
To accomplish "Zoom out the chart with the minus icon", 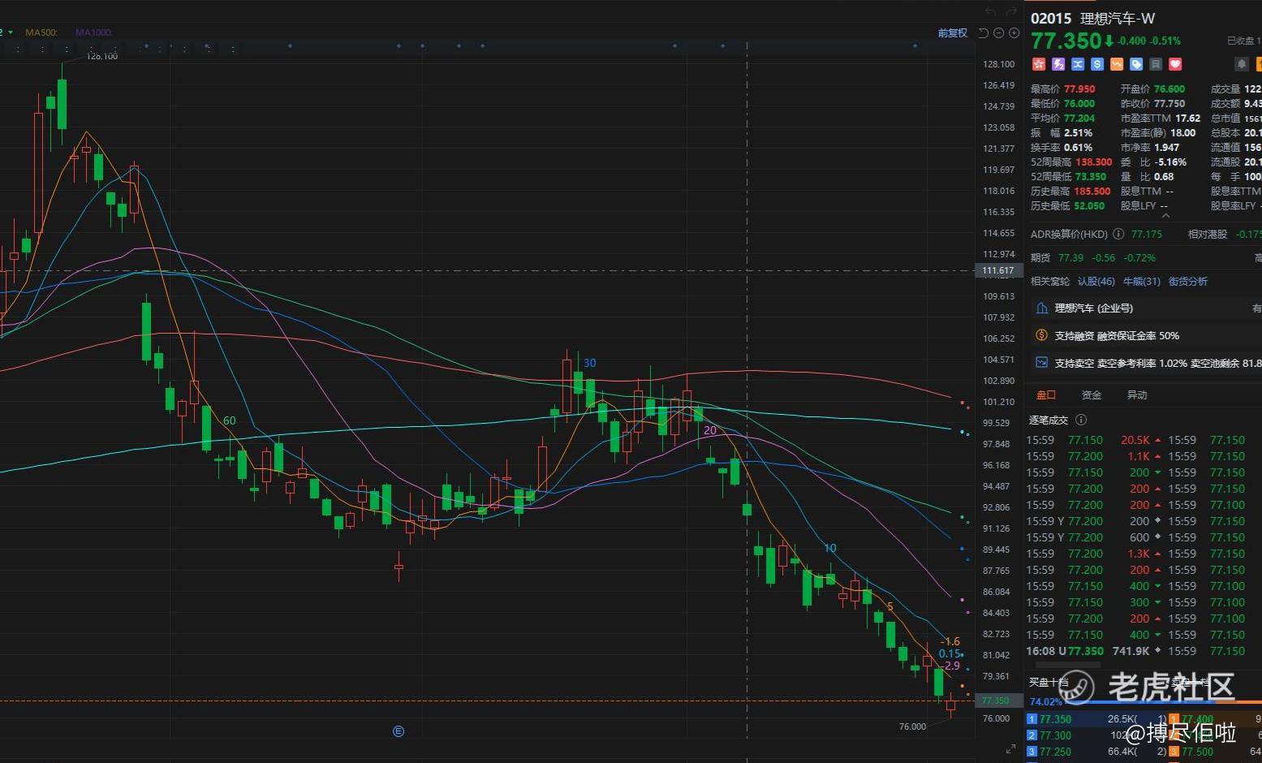I will point(999,33).
